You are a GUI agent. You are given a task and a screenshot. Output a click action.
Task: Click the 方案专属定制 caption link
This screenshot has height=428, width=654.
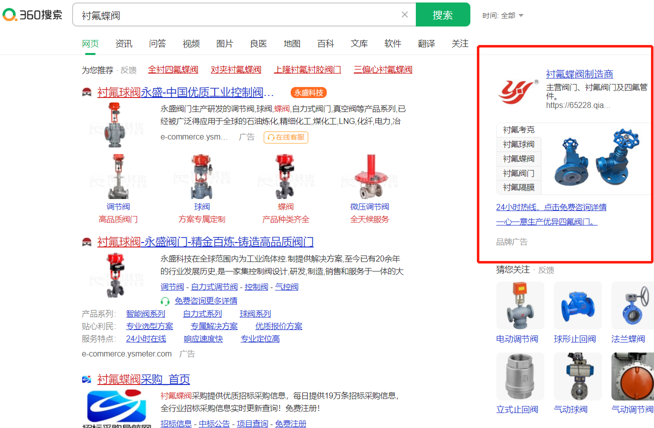pyautogui.click(x=202, y=219)
